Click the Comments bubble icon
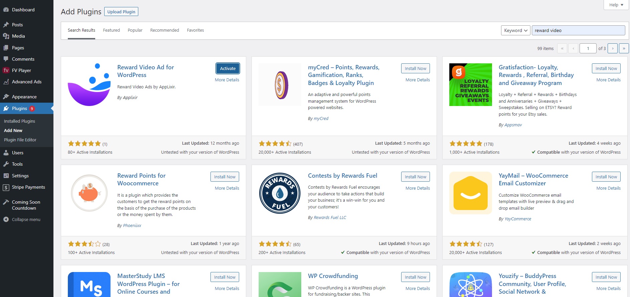Image resolution: width=630 pixels, height=297 pixels. (6, 59)
